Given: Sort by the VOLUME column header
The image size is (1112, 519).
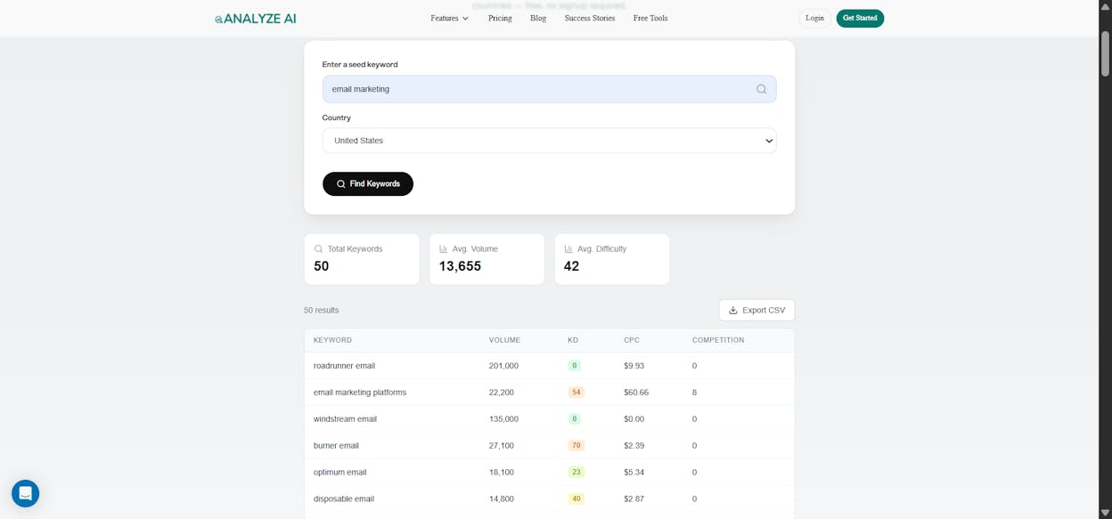Looking at the screenshot, I should point(504,340).
